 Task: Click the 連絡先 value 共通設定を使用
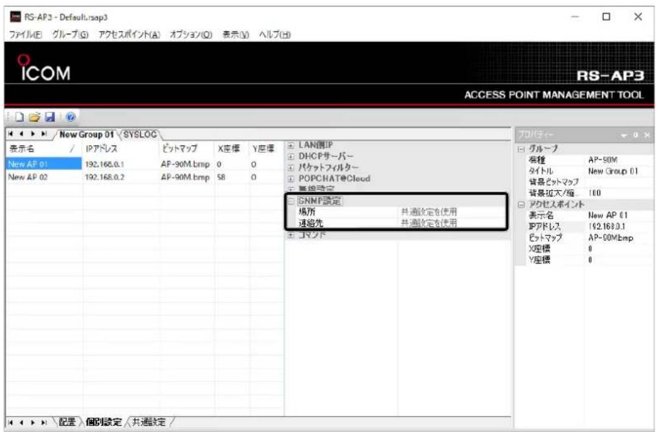pos(429,223)
